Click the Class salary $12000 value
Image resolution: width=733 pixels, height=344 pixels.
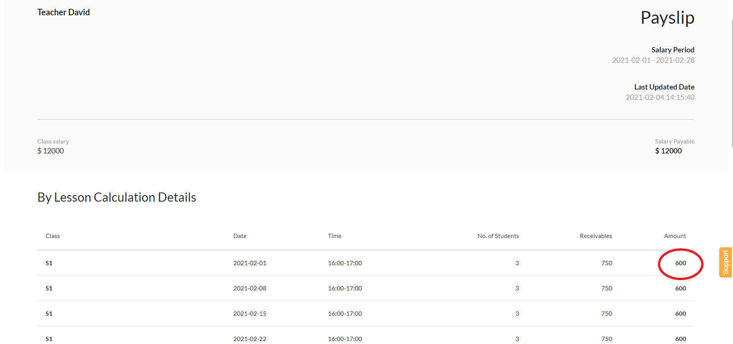click(51, 151)
